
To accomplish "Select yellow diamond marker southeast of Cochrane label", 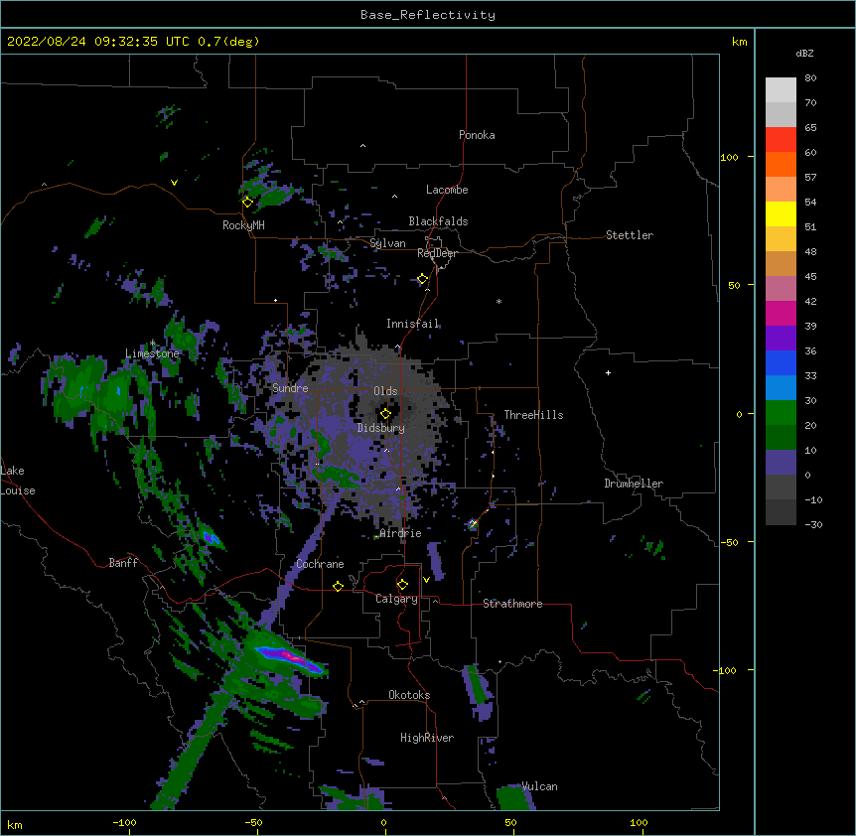I will point(338,586).
